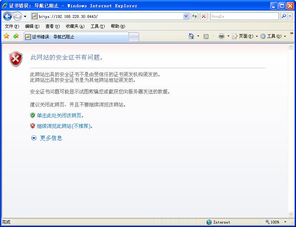
Task: Expand the 更多信息 arrow icon
Action: pyautogui.click(x=34, y=138)
